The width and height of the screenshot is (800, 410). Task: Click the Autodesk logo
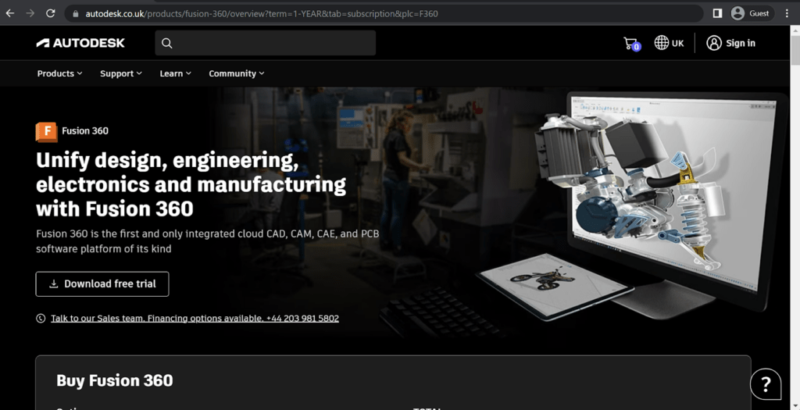point(80,43)
